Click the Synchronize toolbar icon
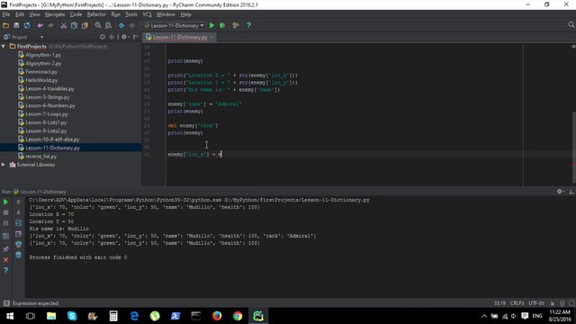The image size is (576, 324). point(27,25)
